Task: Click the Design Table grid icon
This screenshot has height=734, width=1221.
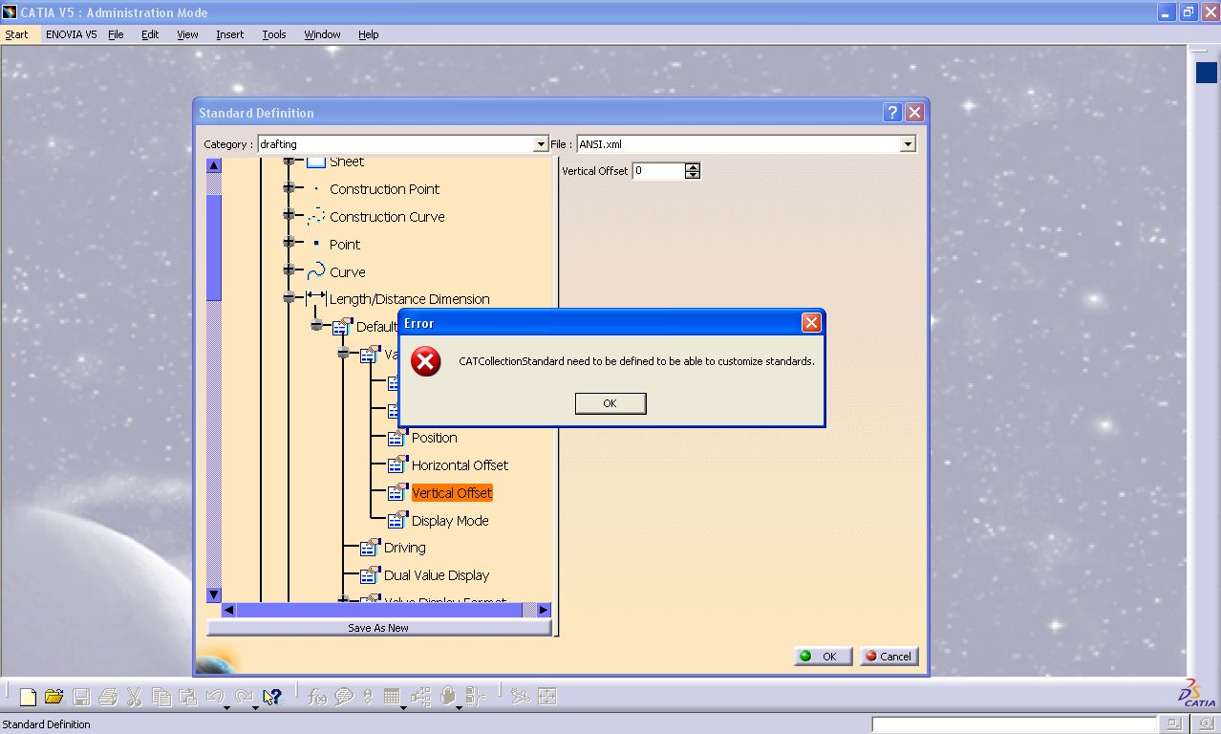Action: click(392, 697)
